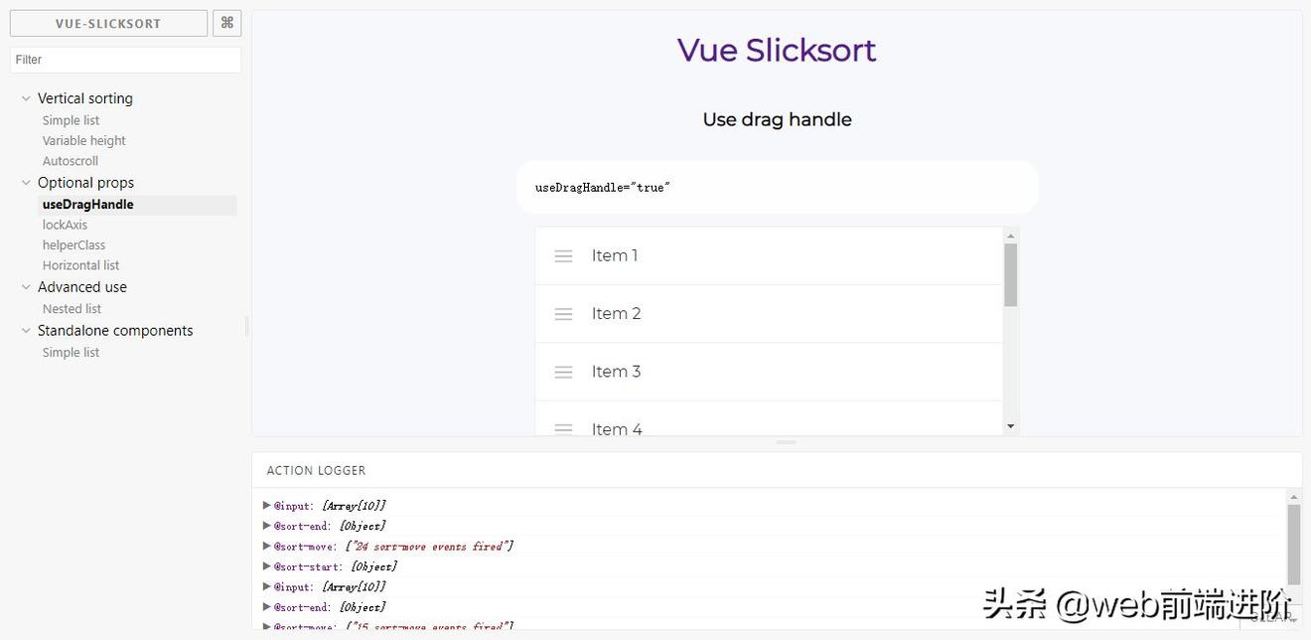This screenshot has height=640, width=1311.
Task: Switch to the ACTION LOGGER panel tab
Action: coord(317,470)
